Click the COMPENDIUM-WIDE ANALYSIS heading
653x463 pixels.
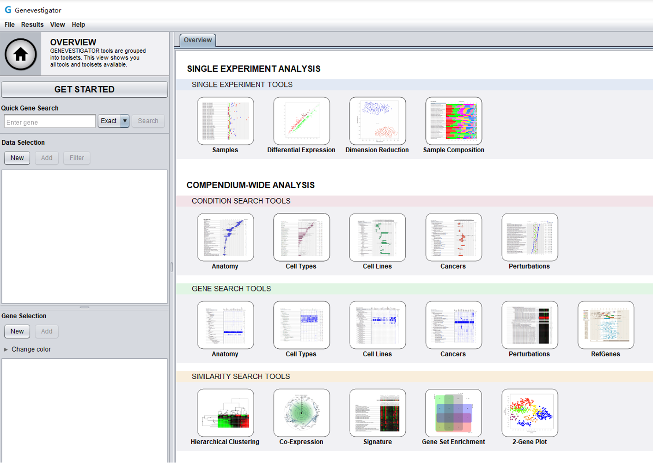coord(250,185)
